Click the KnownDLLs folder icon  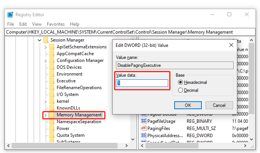pyautogui.click(x=52, y=108)
